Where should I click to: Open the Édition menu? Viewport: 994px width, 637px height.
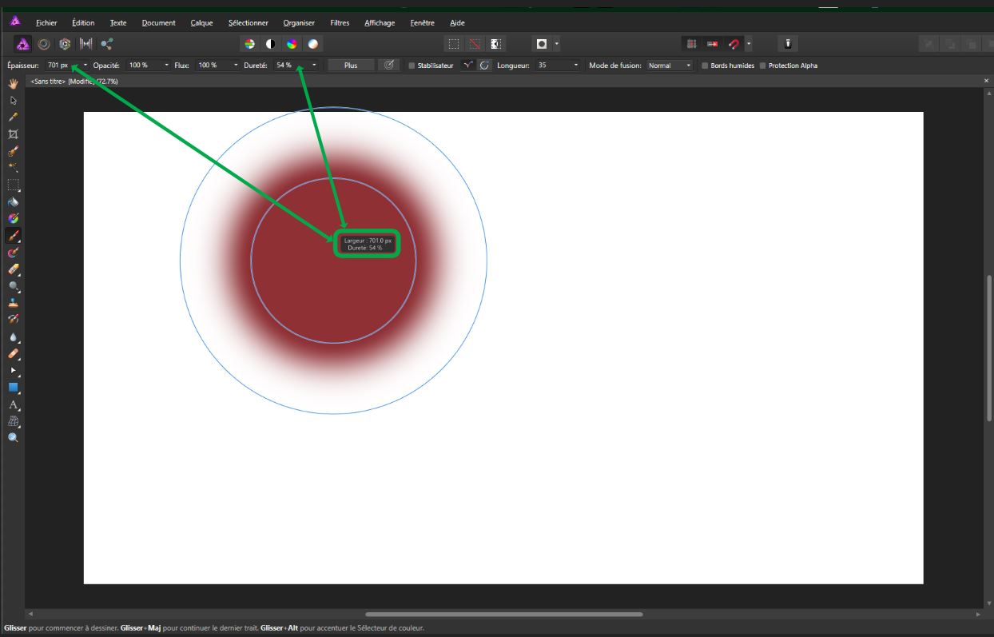83,23
